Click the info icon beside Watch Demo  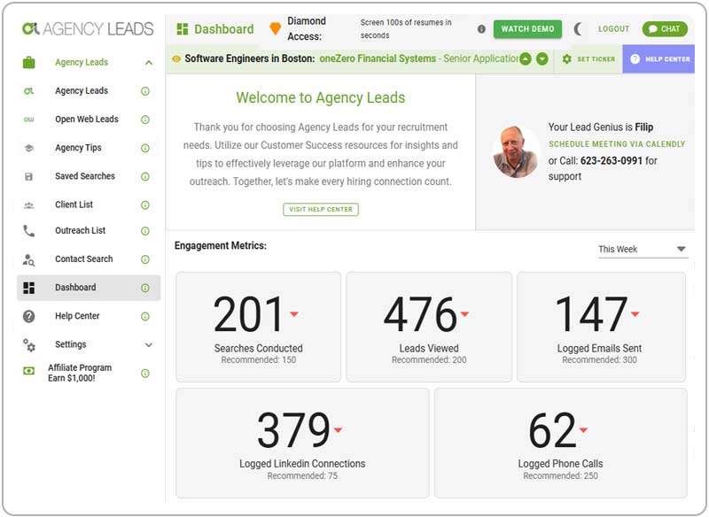pyautogui.click(x=481, y=29)
